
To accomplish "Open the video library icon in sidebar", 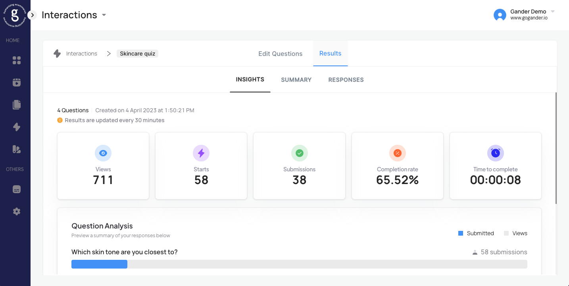I will pyautogui.click(x=17, y=83).
